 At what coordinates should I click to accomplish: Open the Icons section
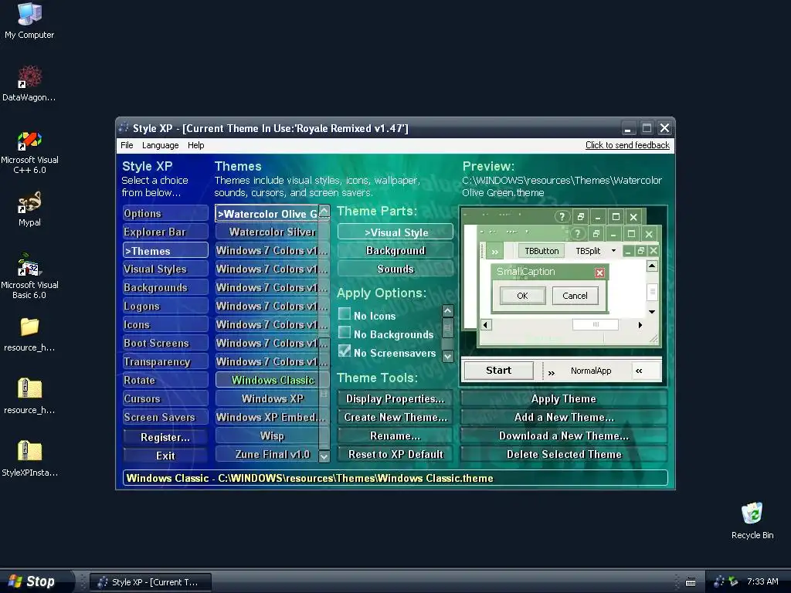165,325
